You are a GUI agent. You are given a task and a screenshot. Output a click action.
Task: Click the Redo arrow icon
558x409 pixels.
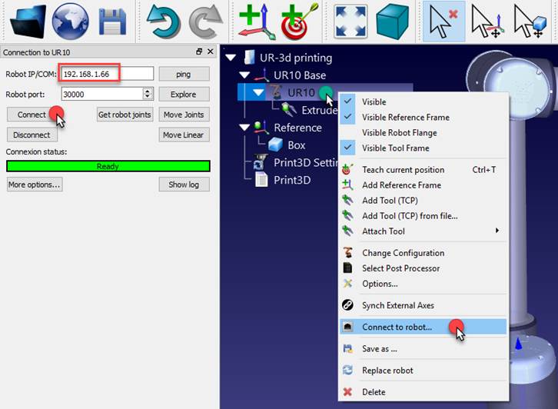click(204, 21)
